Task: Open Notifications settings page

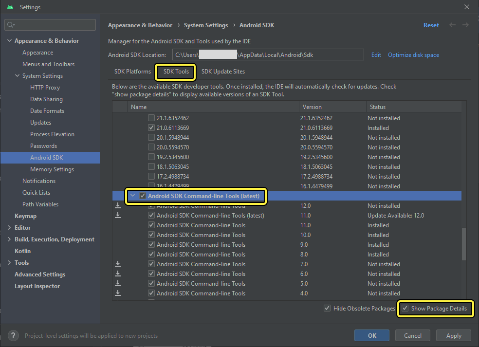Action: 39,181
